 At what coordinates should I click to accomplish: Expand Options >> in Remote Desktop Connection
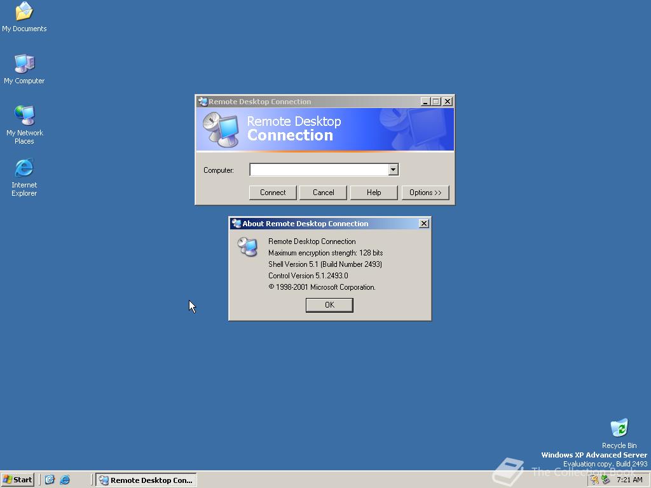425,193
